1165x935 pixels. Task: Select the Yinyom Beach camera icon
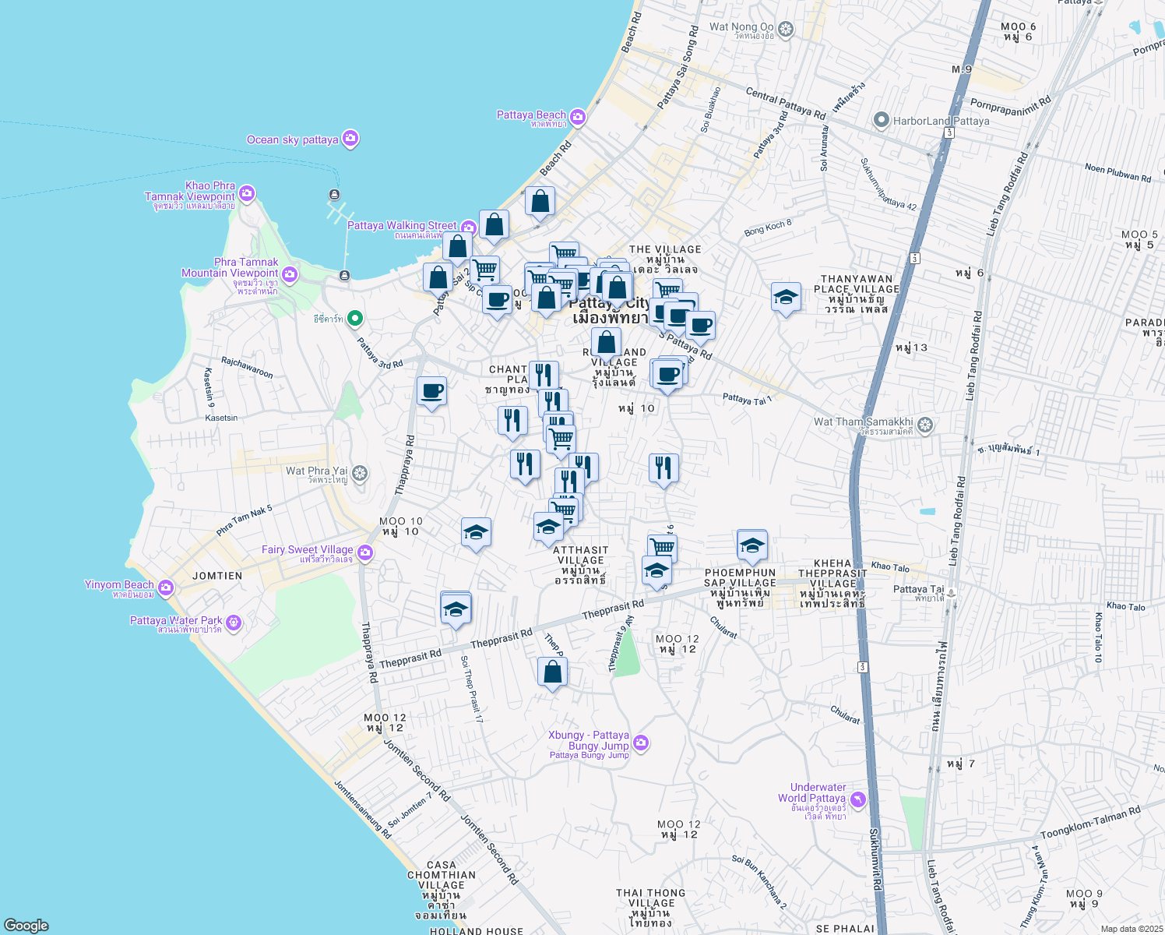pos(165,587)
